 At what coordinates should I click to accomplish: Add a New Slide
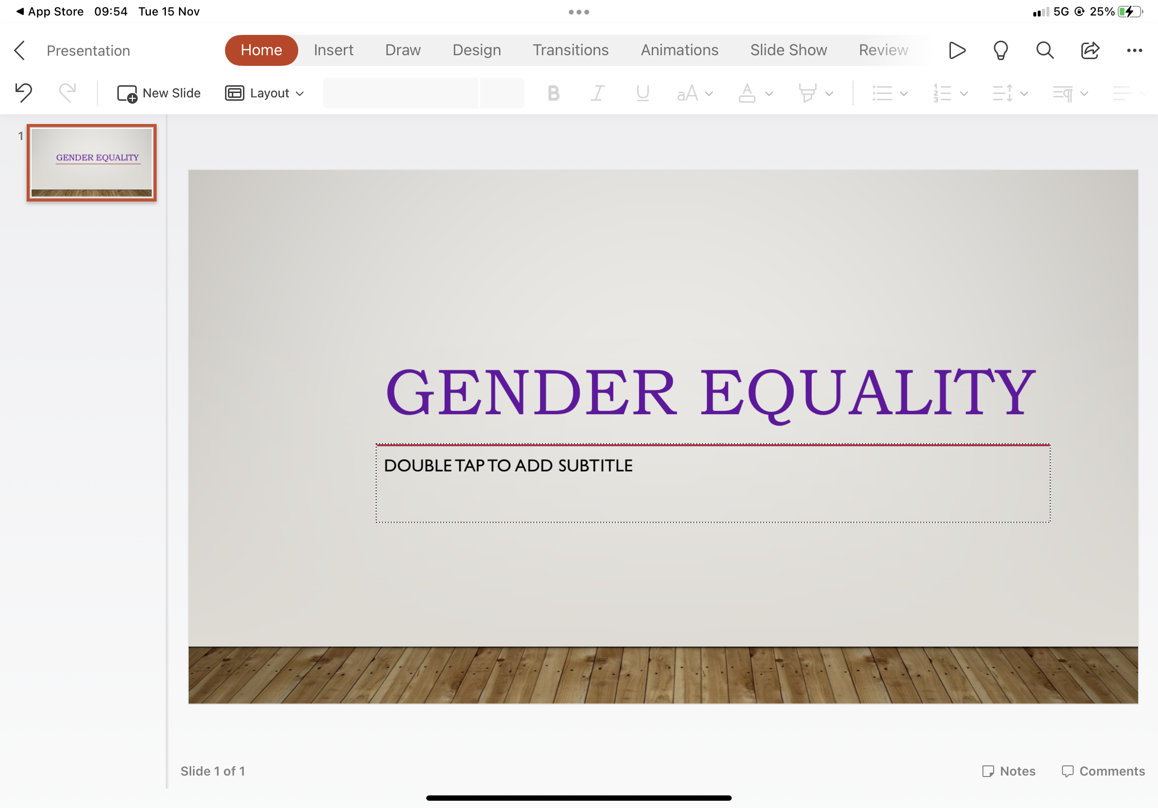click(159, 93)
